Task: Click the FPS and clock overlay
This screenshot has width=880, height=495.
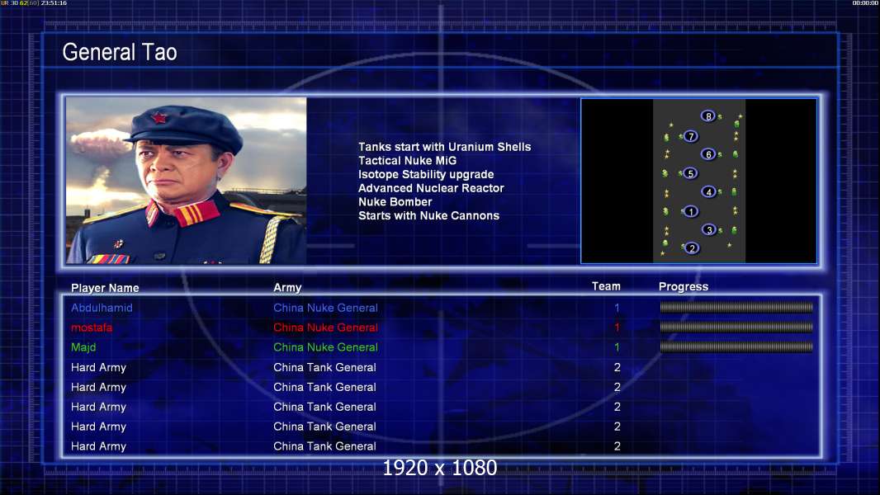Action: pyautogui.click(x=34, y=2)
